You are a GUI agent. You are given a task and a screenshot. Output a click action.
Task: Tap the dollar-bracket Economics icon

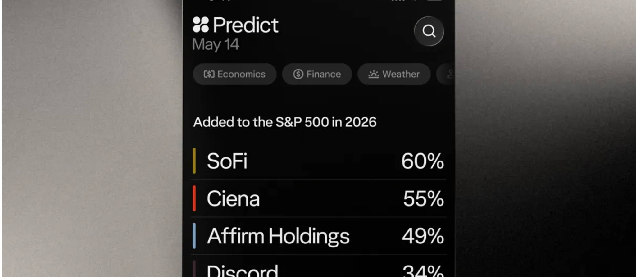click(x=209, y=74)
